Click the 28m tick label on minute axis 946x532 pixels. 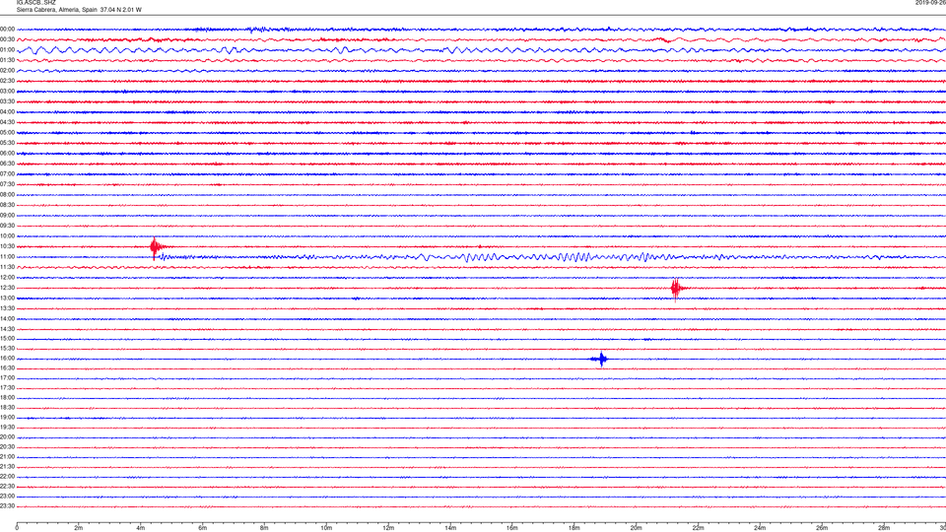pos(884,528)
